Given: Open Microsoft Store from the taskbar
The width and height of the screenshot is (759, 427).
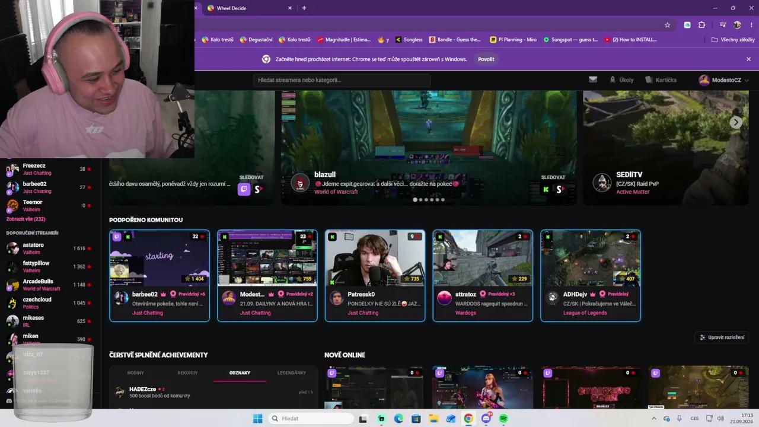Looking at the screenshot, I should [416, 419].
